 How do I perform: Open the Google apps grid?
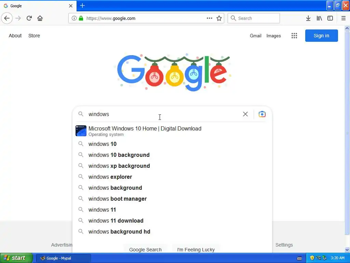tap(294, 36)
